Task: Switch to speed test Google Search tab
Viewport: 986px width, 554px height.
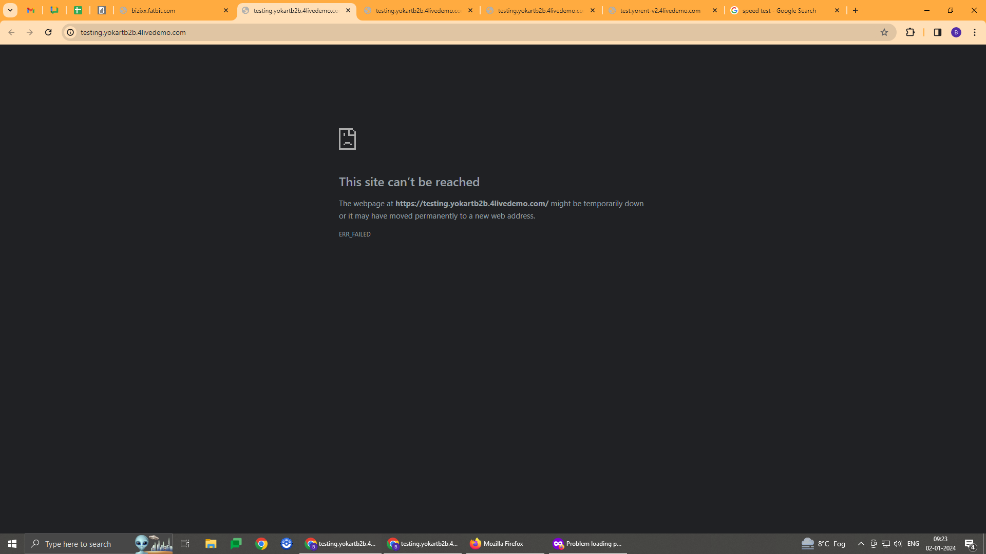Action: tap(778, 10)
